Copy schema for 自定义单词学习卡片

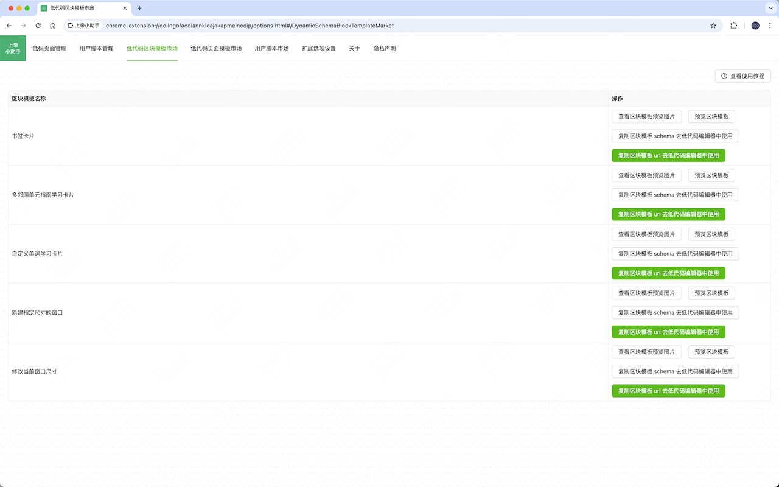676,254
